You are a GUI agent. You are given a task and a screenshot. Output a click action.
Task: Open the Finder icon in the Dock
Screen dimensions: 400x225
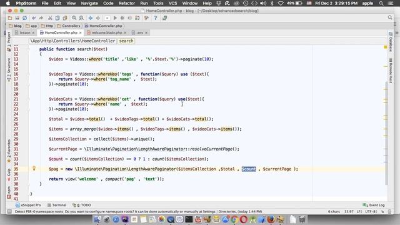[97, 219]
